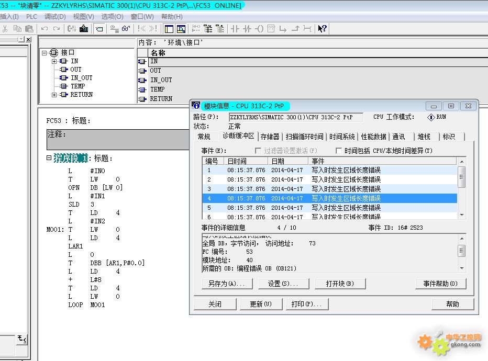
Task: Click the new network insert icon
Action: click(196, 29)
